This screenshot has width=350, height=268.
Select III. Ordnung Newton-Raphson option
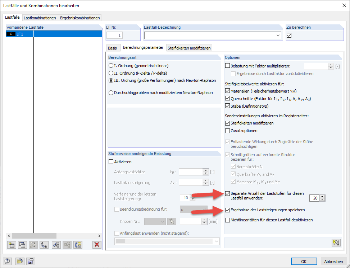[111, 81]
